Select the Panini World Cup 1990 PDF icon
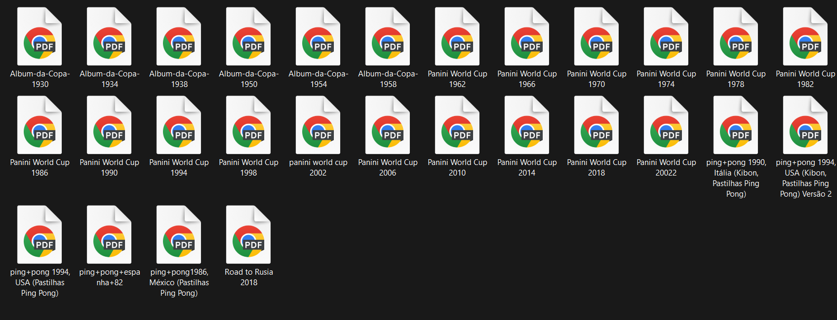837x320 pixels. (x=109, y=125)
